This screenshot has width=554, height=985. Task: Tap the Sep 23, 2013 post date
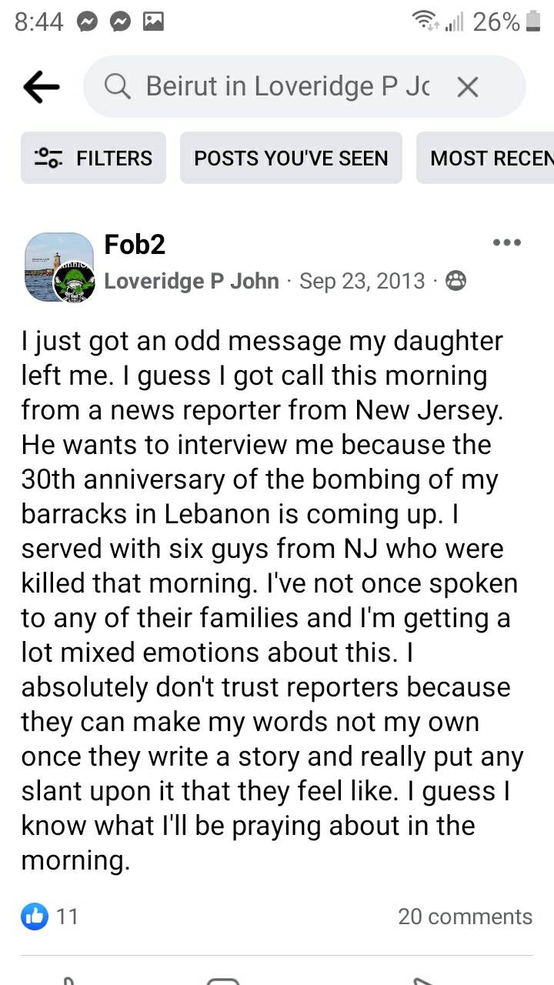(362, 281)
